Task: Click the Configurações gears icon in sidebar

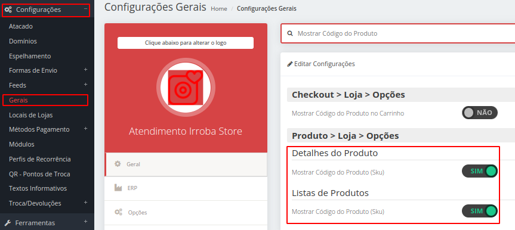Action: tap(8, 10)
